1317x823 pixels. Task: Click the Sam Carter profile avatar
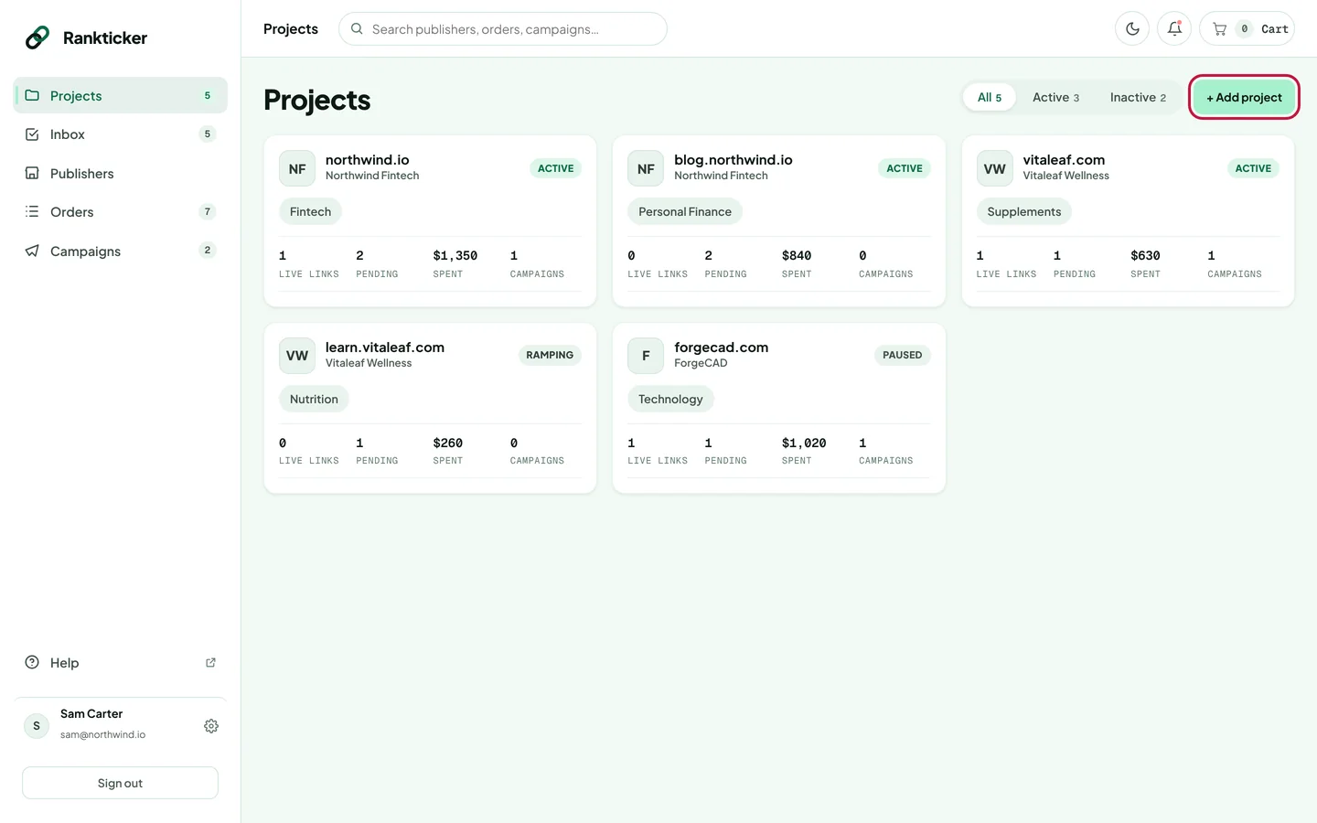pos(37,725)
